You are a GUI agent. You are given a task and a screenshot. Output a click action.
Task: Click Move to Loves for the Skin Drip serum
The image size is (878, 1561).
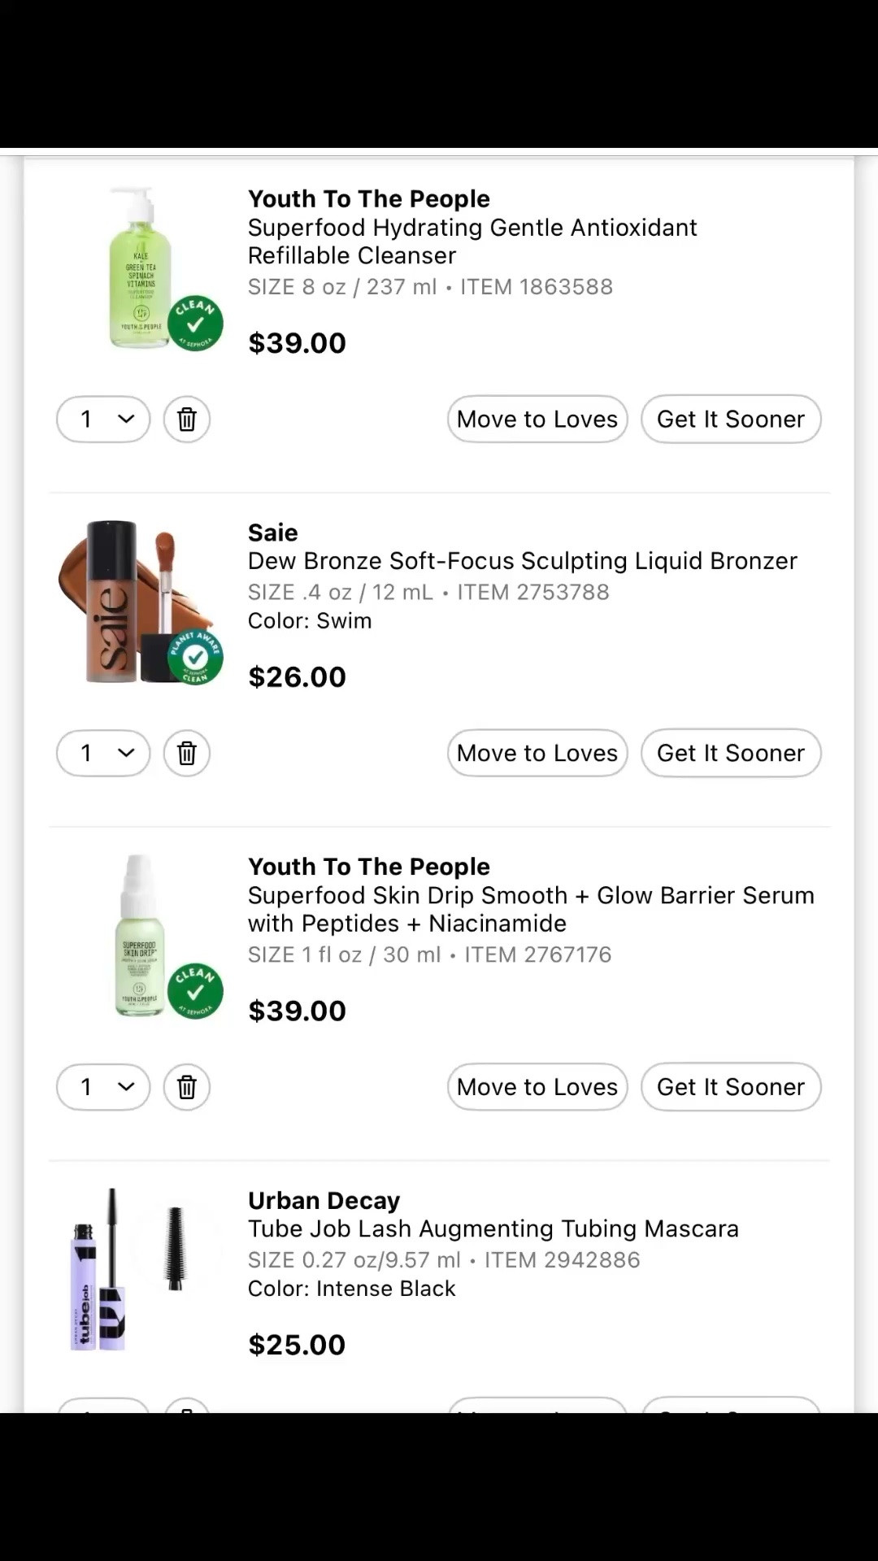click(x=537, y=1087)
